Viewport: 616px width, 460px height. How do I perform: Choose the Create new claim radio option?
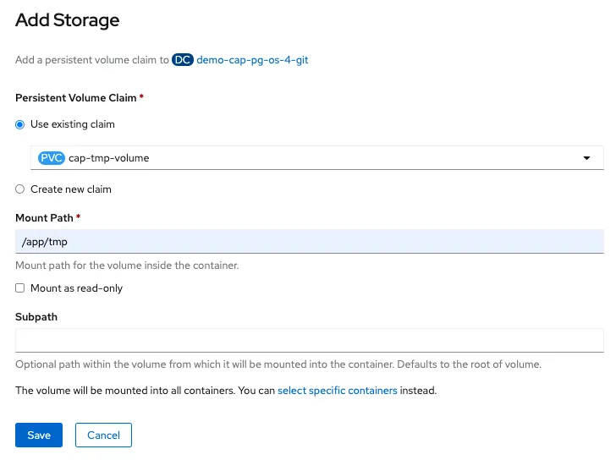(20, 189)
